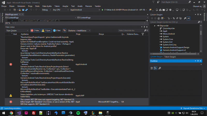Viewport: 207px width, 116px height.
Task: Open the 100 % zoom dropdown
Action: click(x=13, y=23)
